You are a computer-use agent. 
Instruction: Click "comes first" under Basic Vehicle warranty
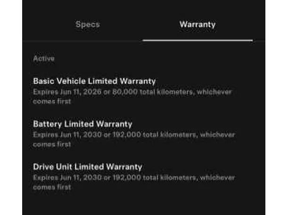(52, 101)
